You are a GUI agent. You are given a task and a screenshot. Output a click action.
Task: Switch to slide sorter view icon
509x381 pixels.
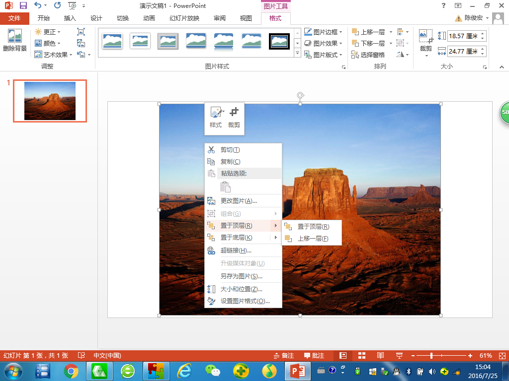tap(362, 356)
